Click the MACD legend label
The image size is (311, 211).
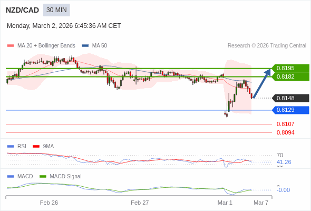tap(25, 177)
